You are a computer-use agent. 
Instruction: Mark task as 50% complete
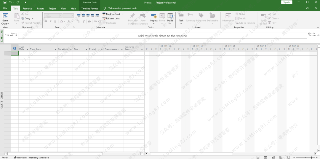[88, 15]
